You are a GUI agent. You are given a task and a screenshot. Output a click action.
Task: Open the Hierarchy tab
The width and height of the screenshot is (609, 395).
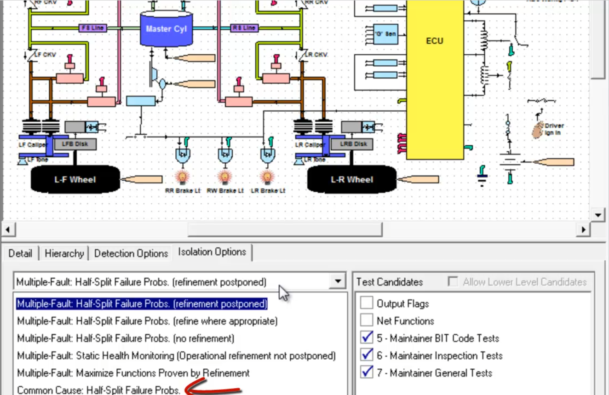tap(64, 253)
